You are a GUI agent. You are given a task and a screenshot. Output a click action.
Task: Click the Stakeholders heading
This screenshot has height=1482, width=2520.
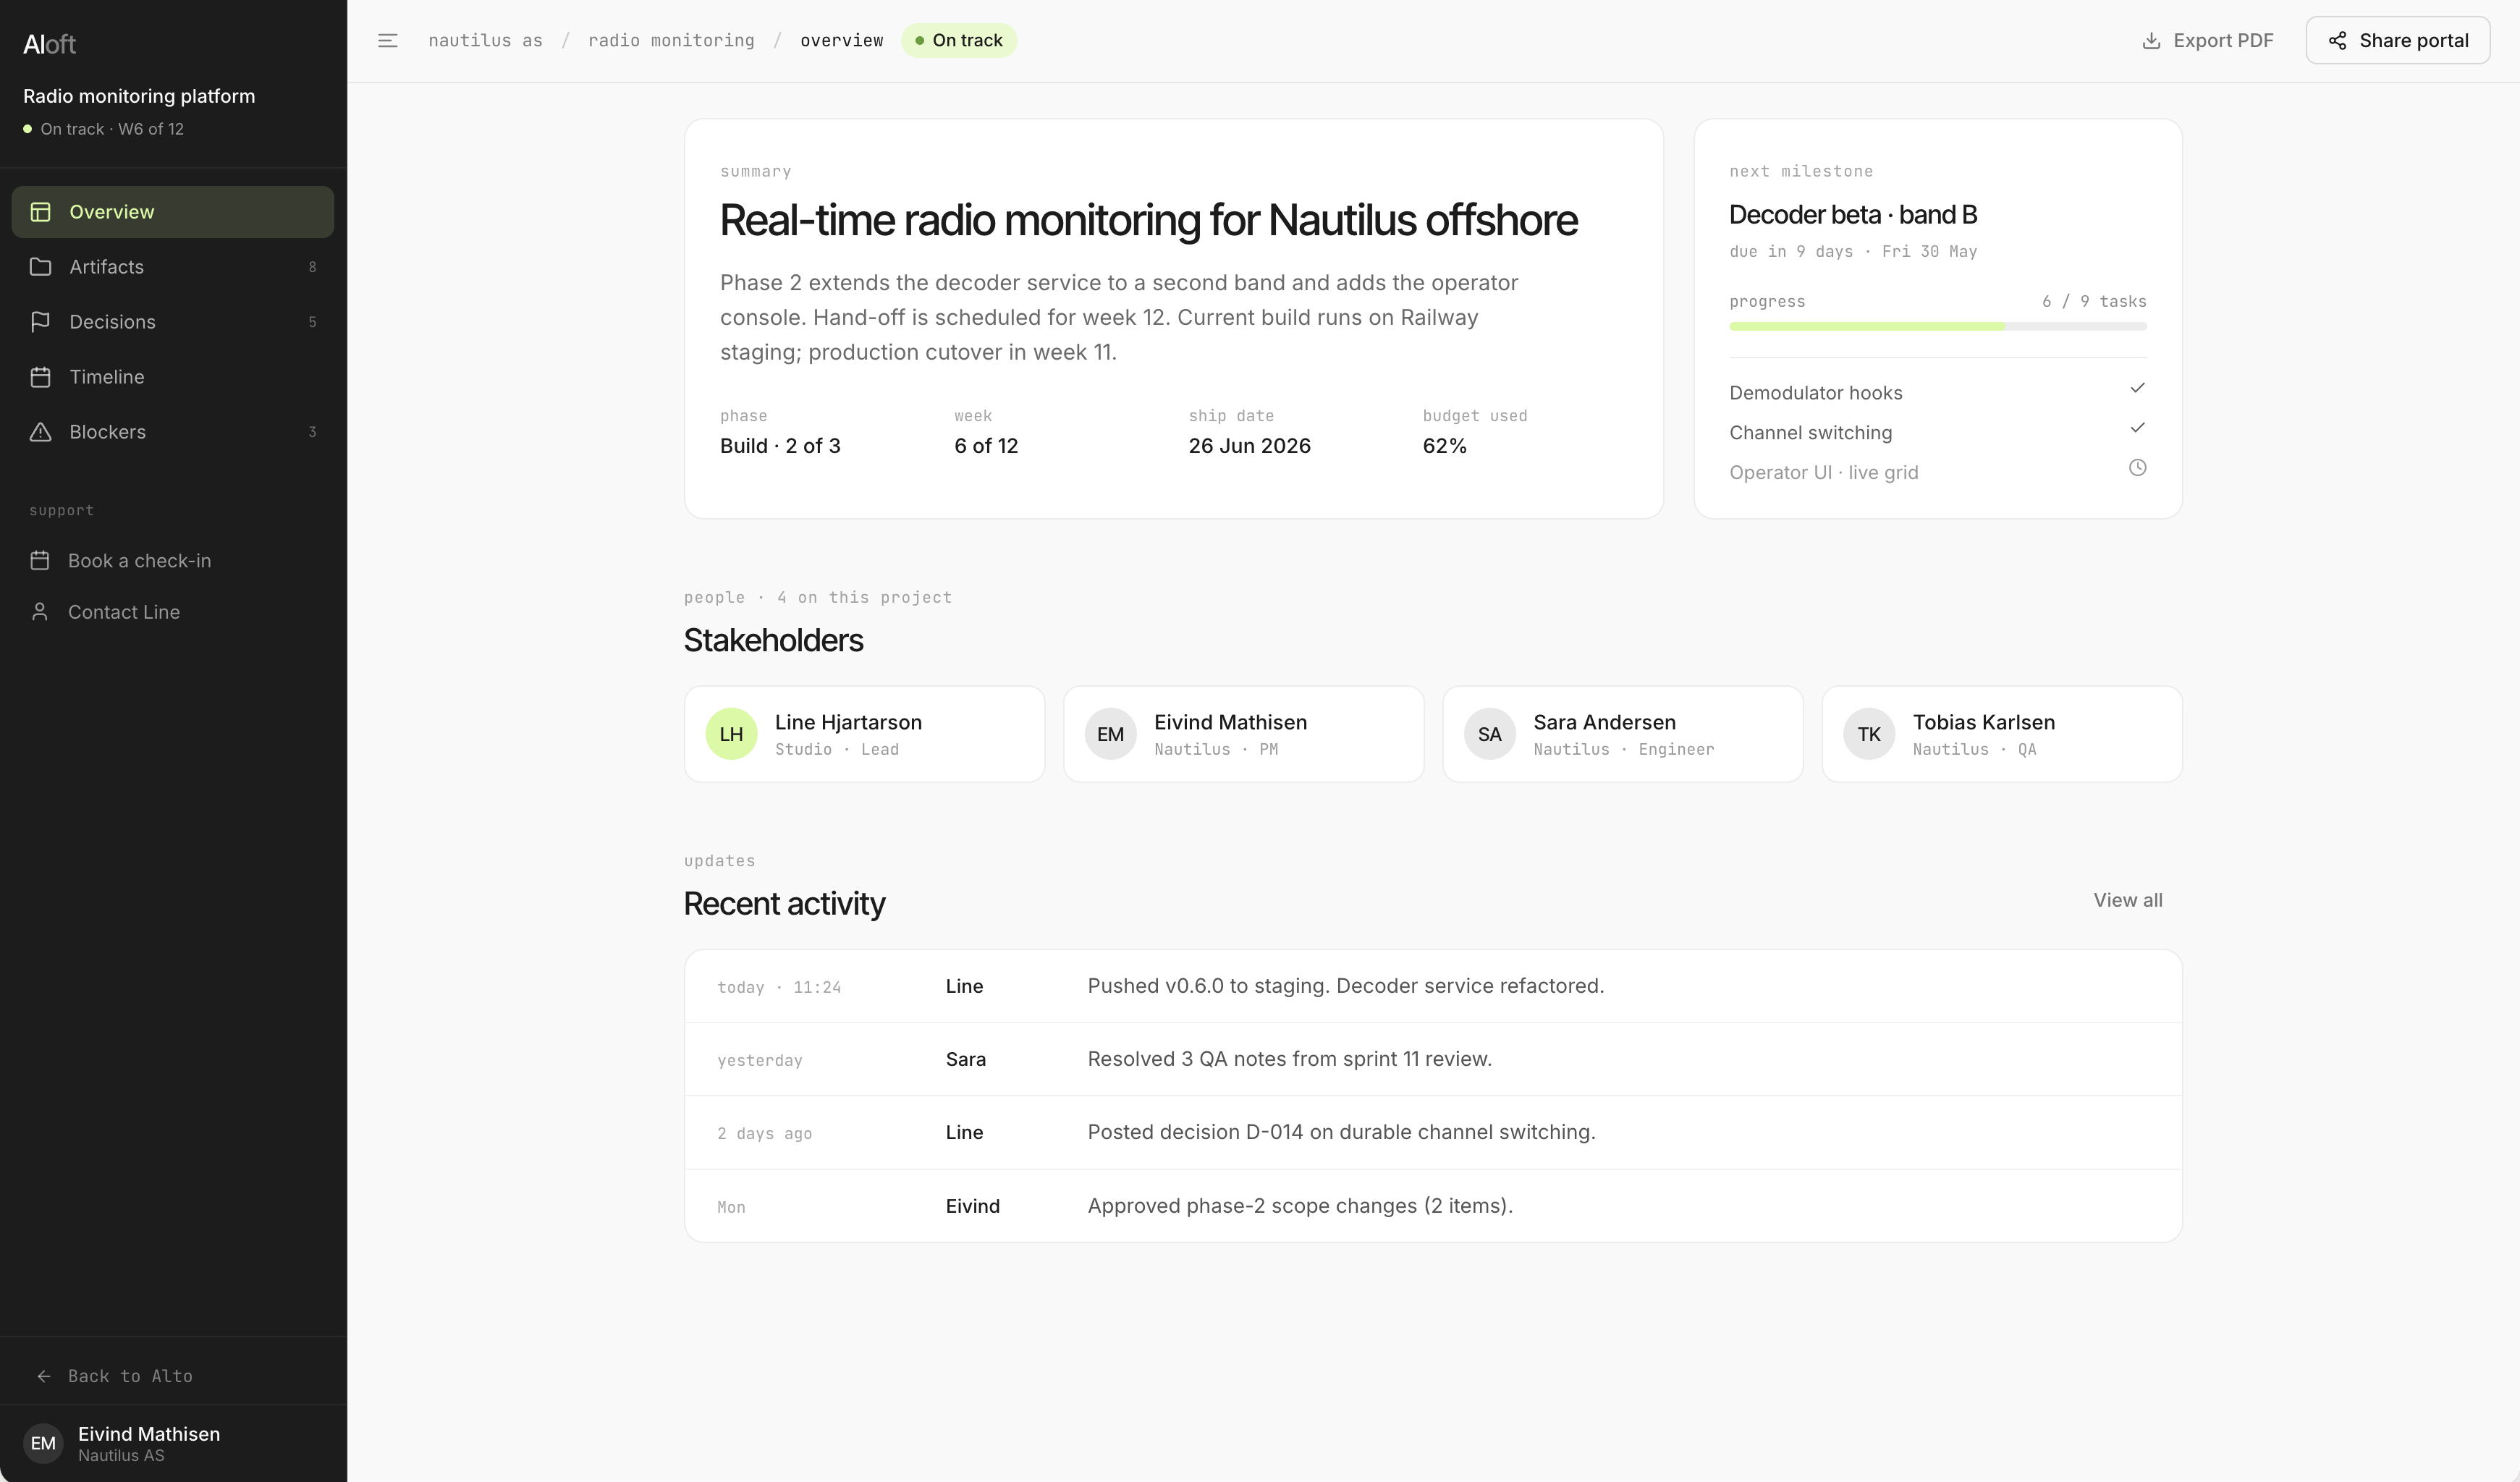point(773,640)
